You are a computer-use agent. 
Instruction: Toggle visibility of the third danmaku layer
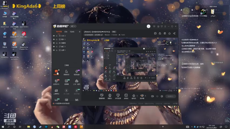tap(54, 43)
